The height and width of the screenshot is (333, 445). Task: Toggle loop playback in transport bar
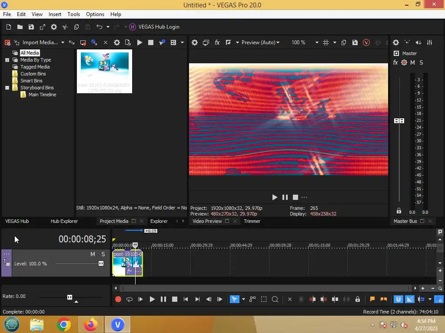[x=130, y=299]
